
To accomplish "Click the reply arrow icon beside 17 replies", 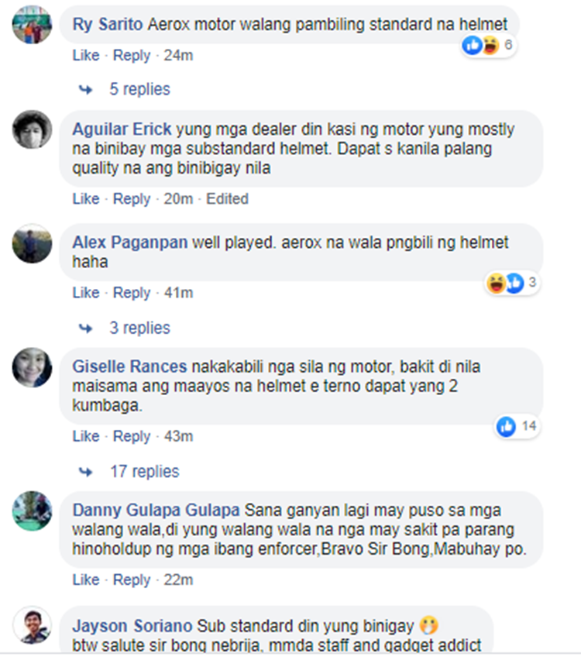I will (86, 473).
